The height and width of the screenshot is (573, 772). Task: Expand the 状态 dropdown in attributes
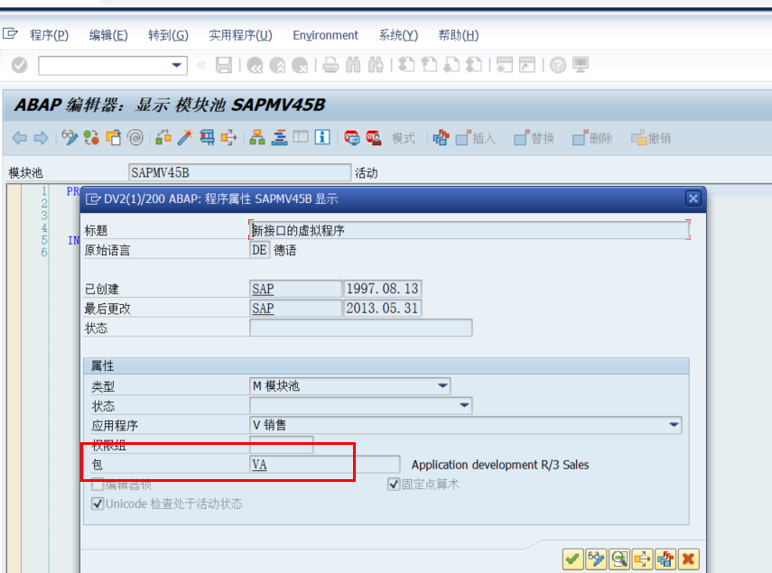pos(462,405)
